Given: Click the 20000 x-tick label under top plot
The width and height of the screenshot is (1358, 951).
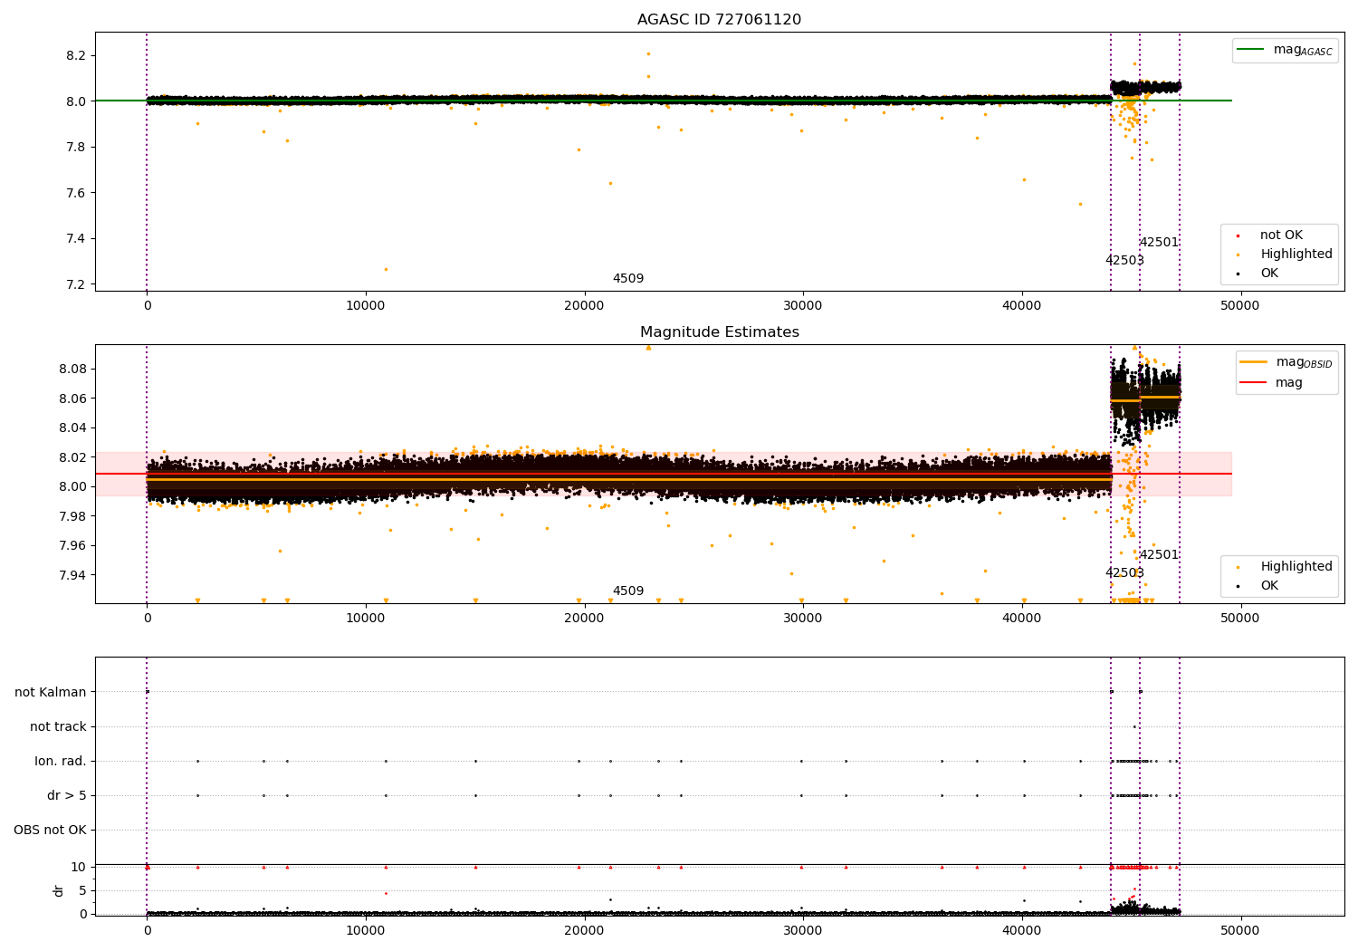Looking at the screenshot, I should (584, 306).
